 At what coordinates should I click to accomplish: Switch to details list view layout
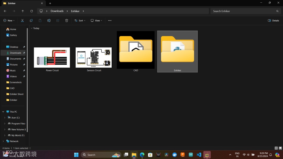coord(276,148)
